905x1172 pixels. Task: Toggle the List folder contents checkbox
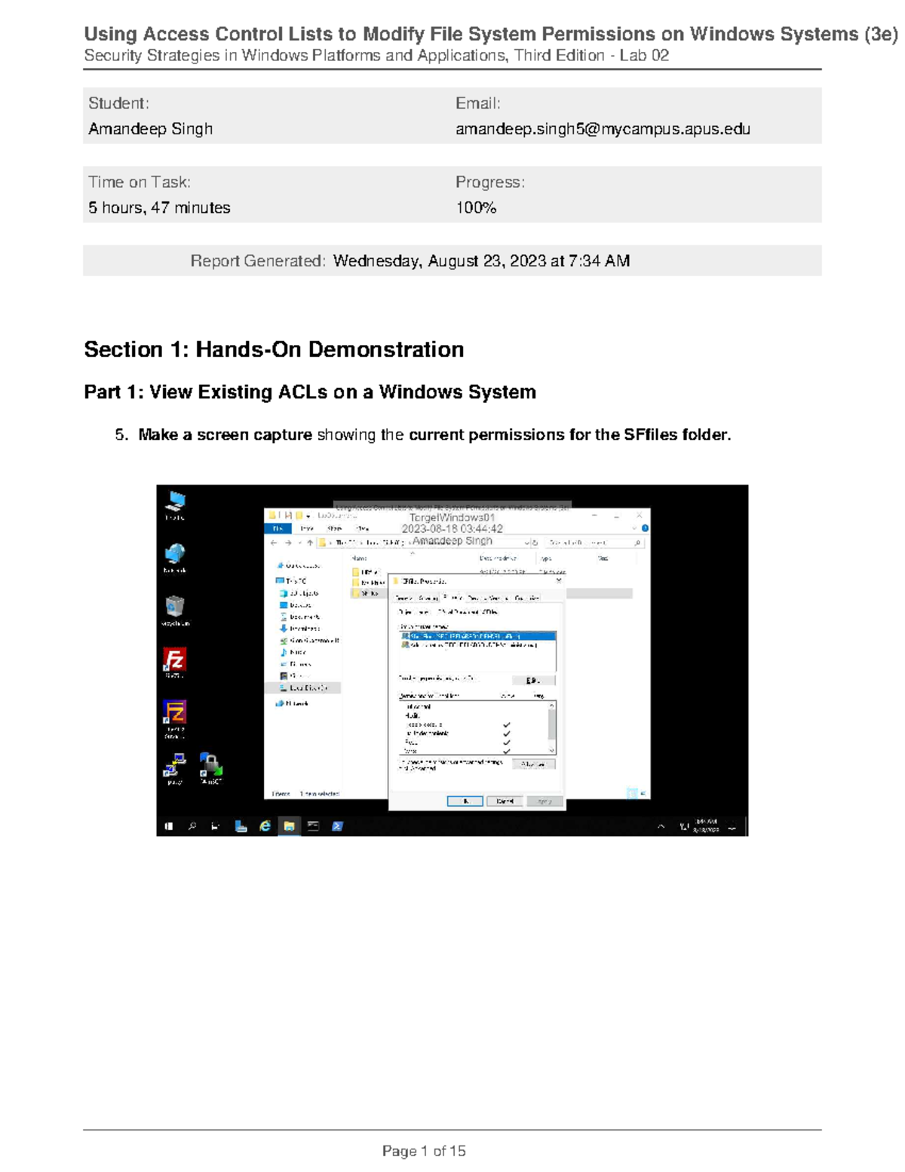click(x=506, y=734)
